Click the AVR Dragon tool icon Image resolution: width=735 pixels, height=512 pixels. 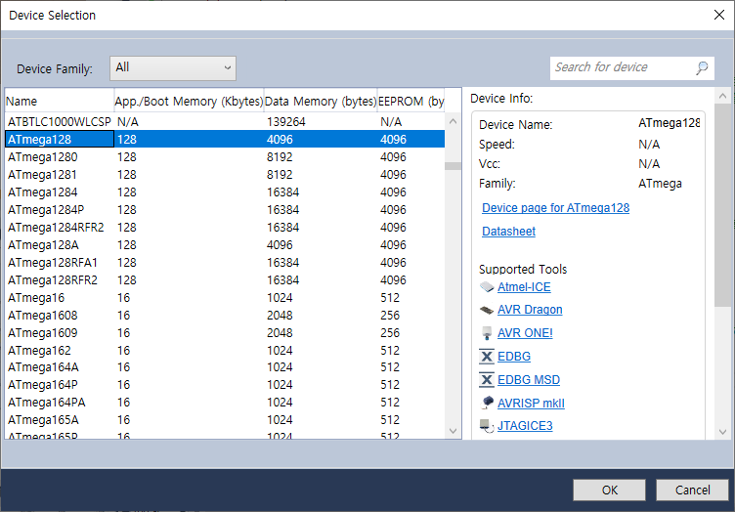pyautogui.click(x=487, y=310)
